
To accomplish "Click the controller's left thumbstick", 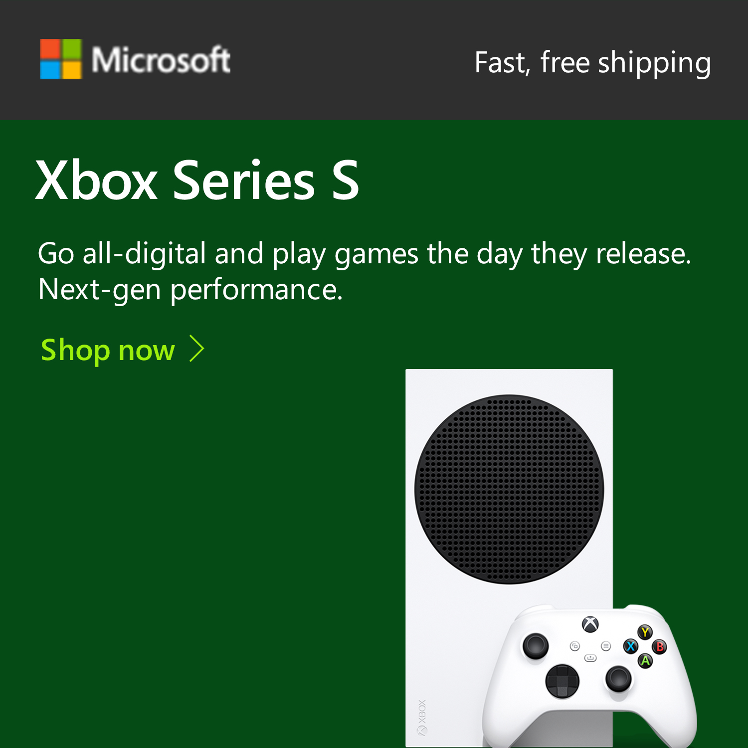I will 535,645.
